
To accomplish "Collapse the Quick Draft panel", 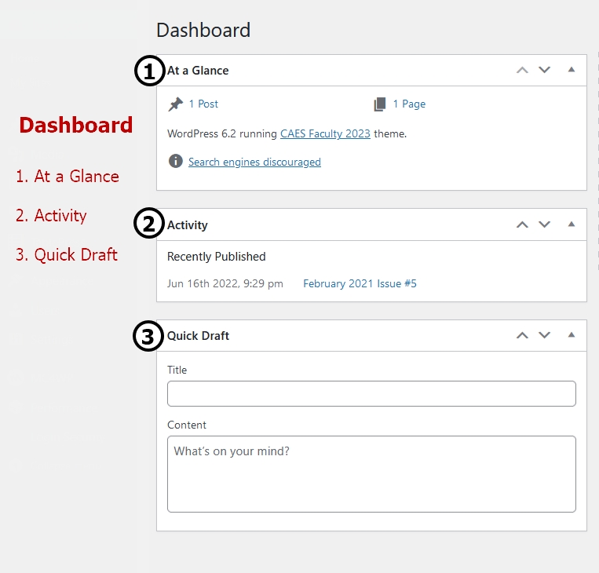I will point(572,335).
